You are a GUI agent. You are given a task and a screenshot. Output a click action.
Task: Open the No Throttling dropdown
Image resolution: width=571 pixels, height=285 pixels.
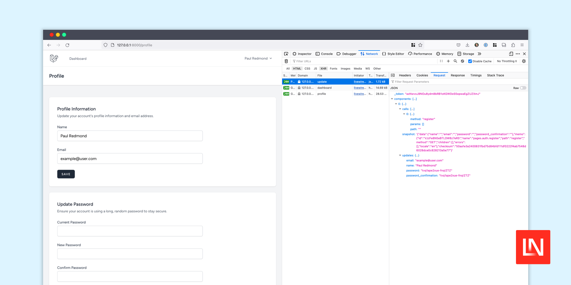click(x=507, y=61)
